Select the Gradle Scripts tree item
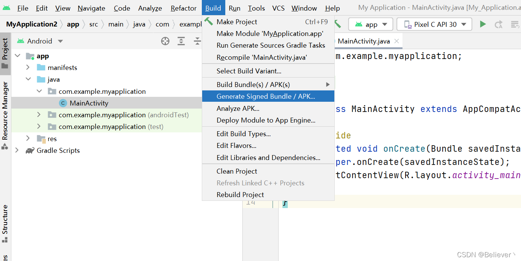521x261 pixels. pos(58,151)
